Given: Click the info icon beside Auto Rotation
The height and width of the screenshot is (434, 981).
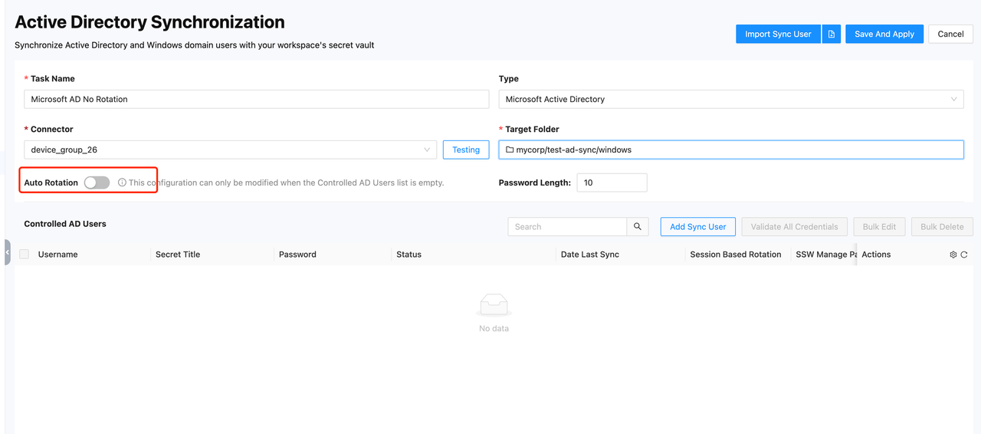Looking at the screenshot, I should pos(122,182).
